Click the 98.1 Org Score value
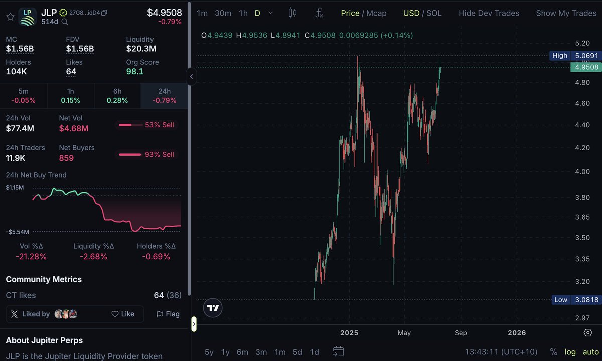 (x=134, y=72)
